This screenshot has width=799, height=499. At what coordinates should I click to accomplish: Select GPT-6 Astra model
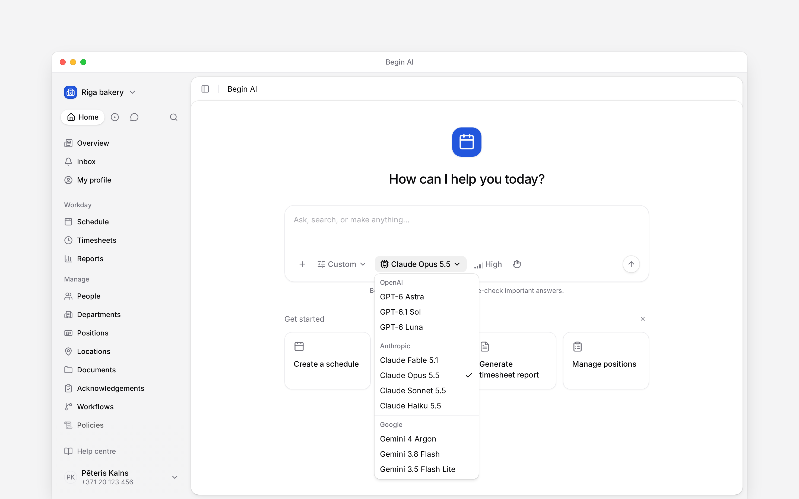coord(426,297)
